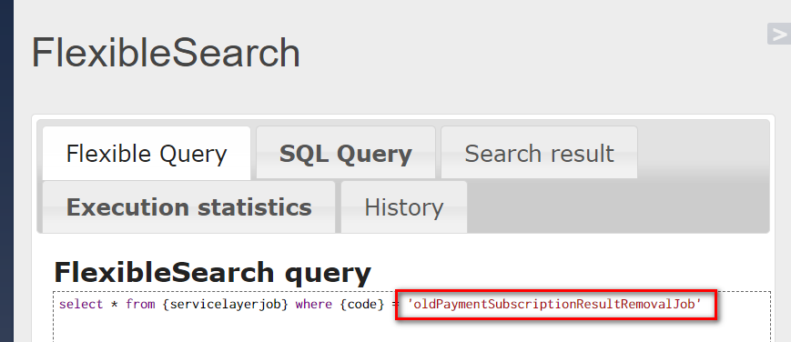The width and height of the screenshot is (791, 342).
Task: Open the History tab
Action: (x=404, y=206)
